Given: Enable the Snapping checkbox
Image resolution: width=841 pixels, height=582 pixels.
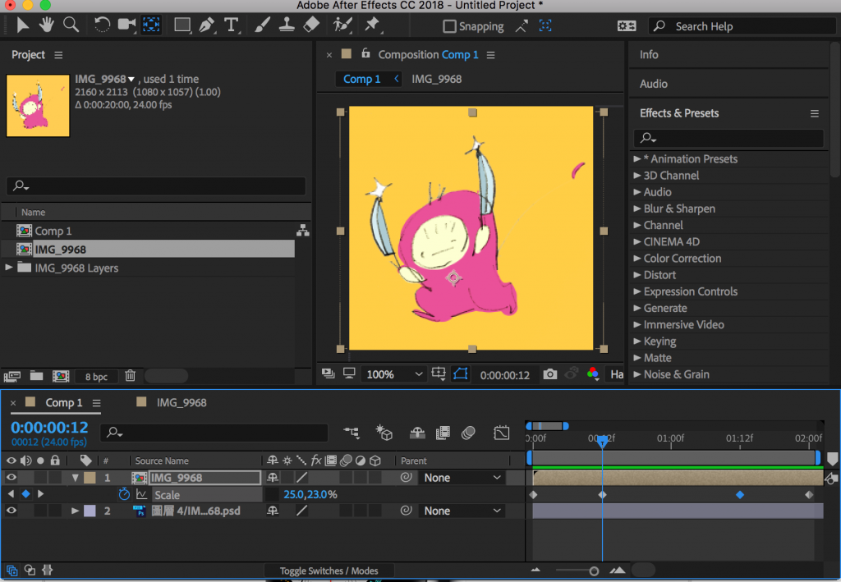Looking at the screenshot, I should point(449,26).
